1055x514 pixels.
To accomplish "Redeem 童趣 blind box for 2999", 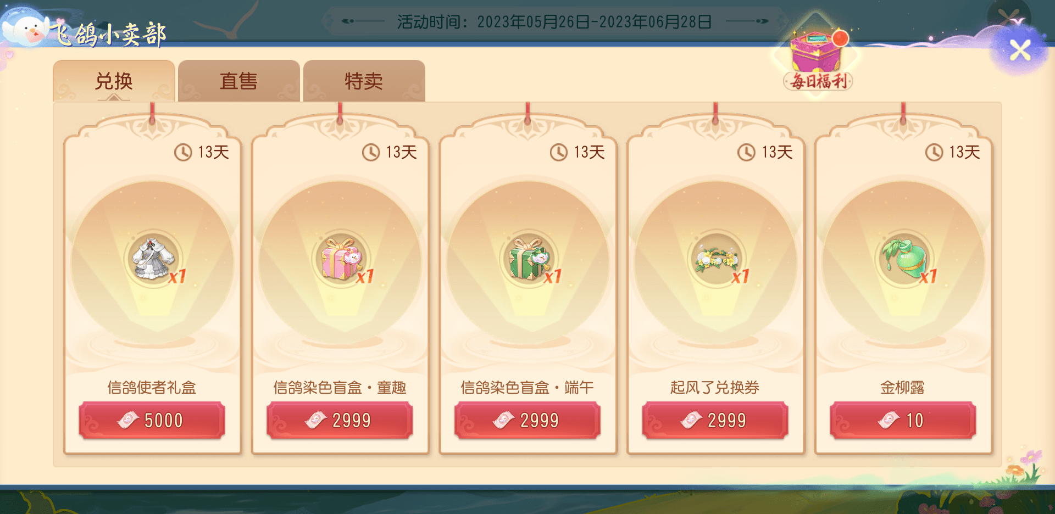I will [x=340, y=420].
